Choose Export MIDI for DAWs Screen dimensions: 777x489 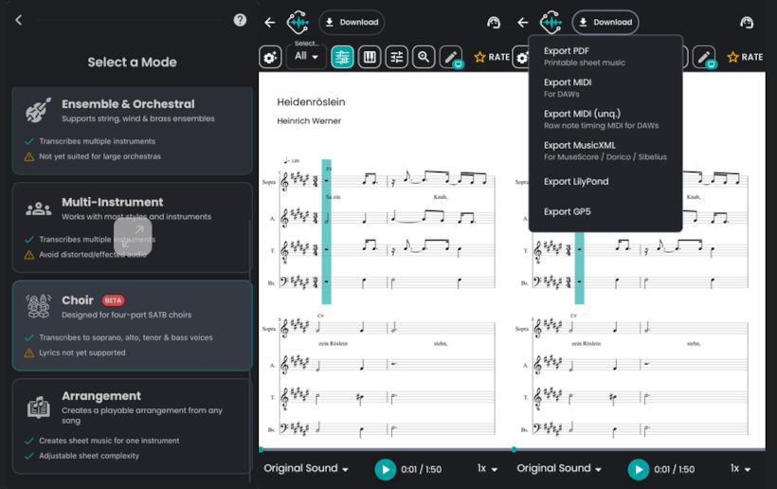(x=605, y=88)
